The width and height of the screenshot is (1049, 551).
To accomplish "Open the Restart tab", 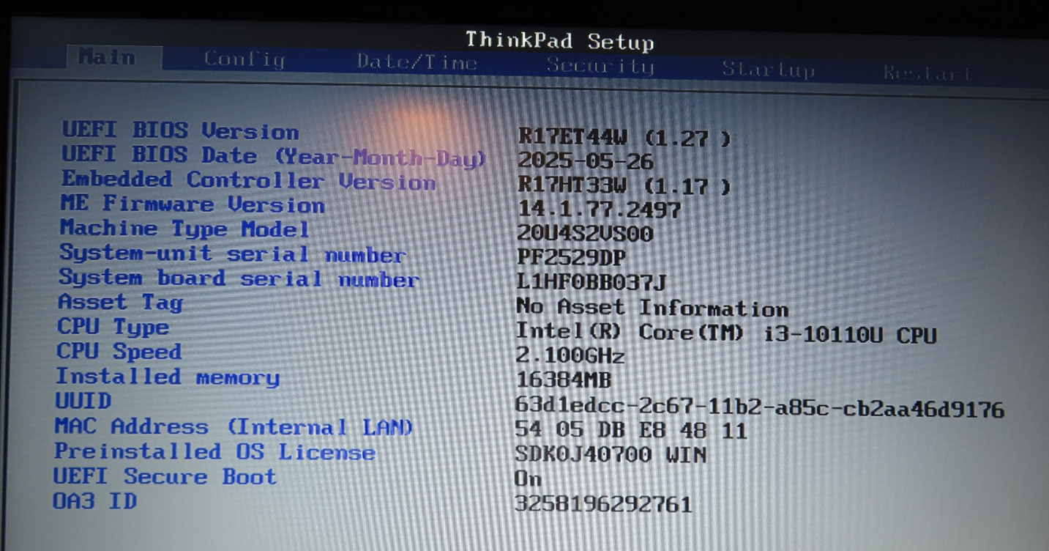I will (x=927, y=73).
